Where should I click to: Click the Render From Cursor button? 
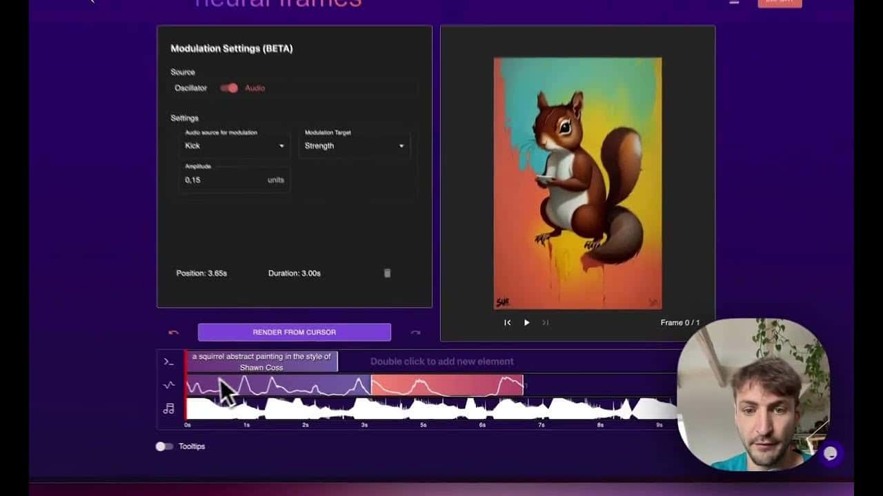pyautogui.click(x=294, y=332)
